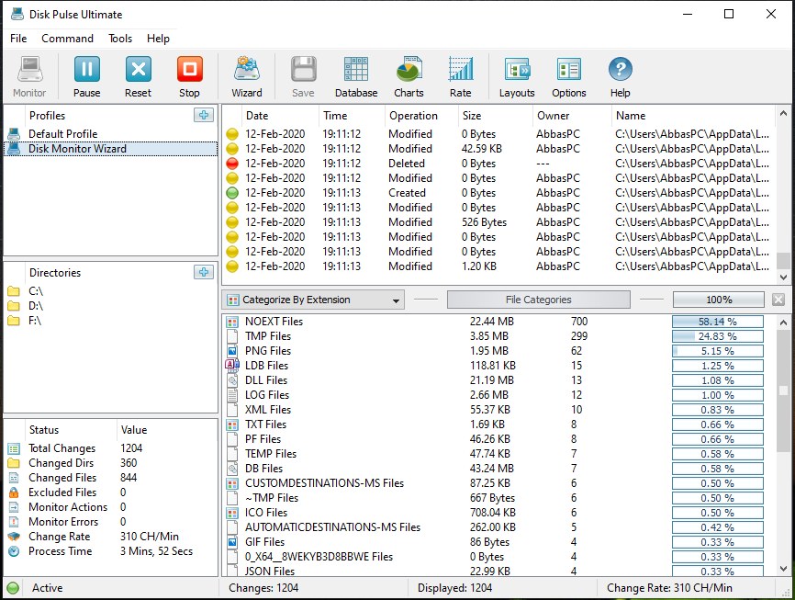The height and width of the screenshot is (600, 795).
Task: Click the LDB Files Access icon
Action: click(x=232, y=366)
